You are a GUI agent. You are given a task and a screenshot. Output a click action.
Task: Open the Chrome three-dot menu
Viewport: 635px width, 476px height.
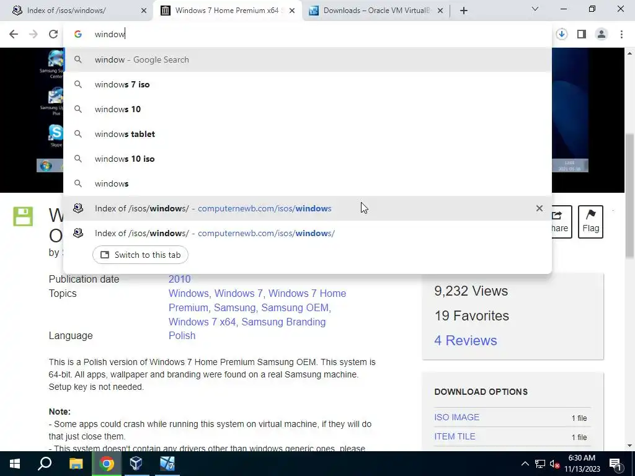coord(621,34)
